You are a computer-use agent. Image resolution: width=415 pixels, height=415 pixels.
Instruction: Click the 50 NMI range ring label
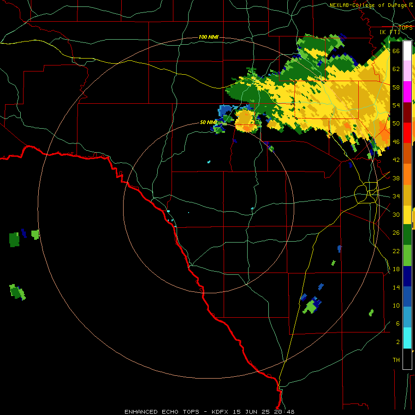click(x=208, y=122)
